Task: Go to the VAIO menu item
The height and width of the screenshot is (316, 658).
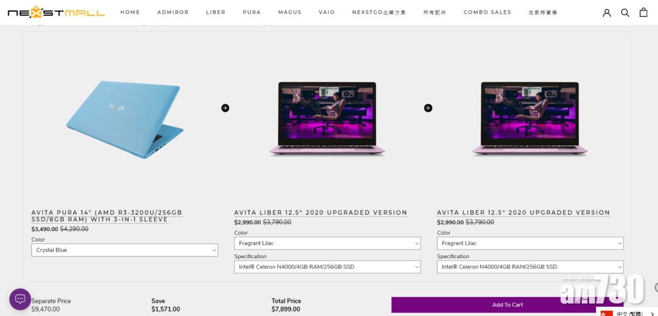Action: 327,12
